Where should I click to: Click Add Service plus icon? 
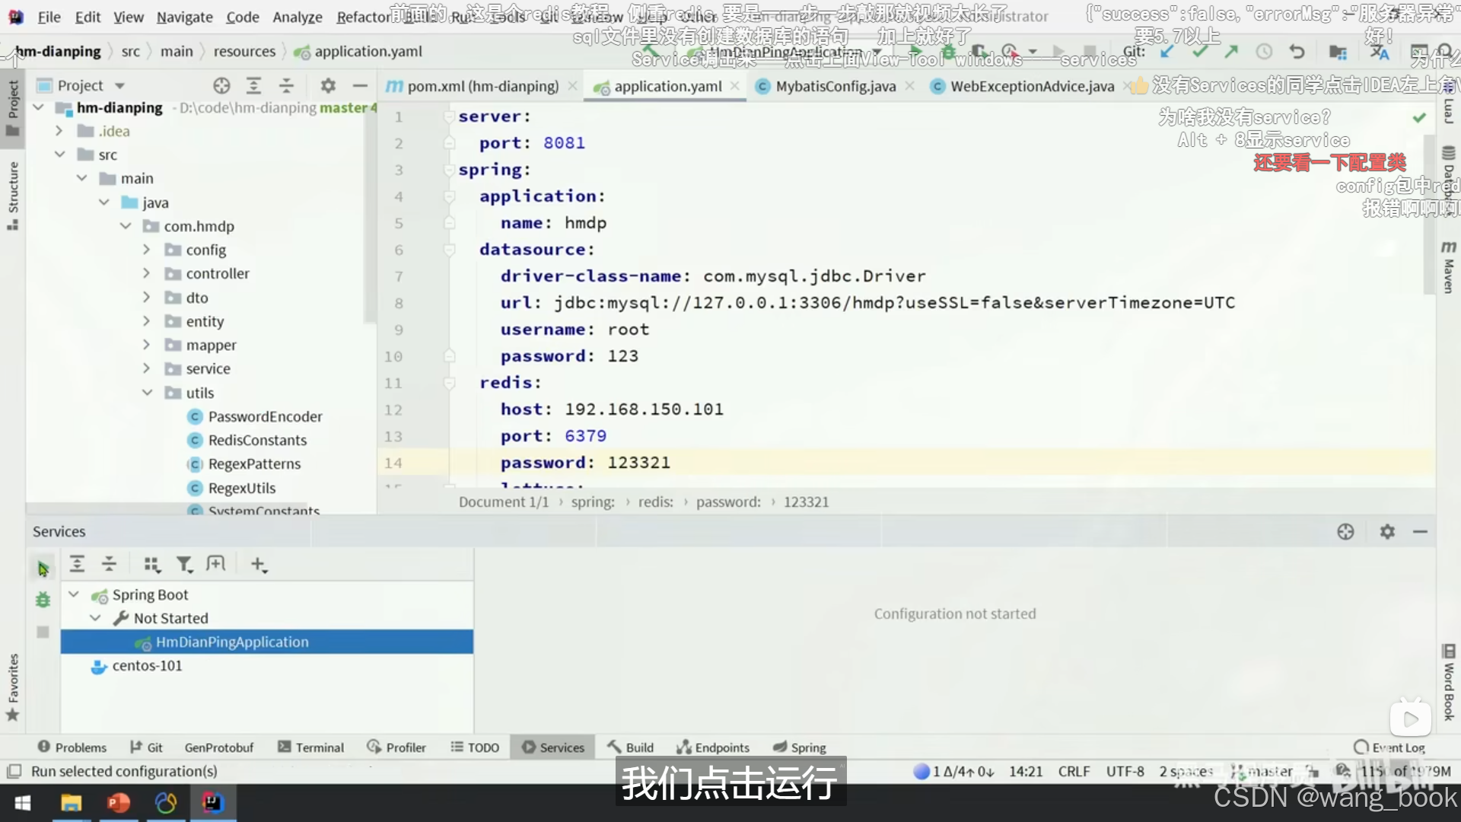point(259,564)
